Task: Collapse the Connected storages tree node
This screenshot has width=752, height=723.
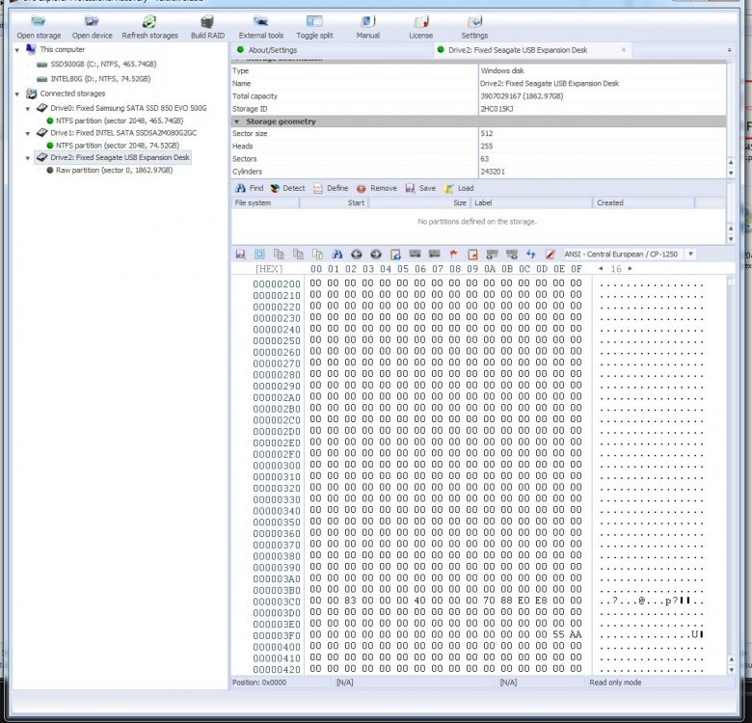Action: 17,94
